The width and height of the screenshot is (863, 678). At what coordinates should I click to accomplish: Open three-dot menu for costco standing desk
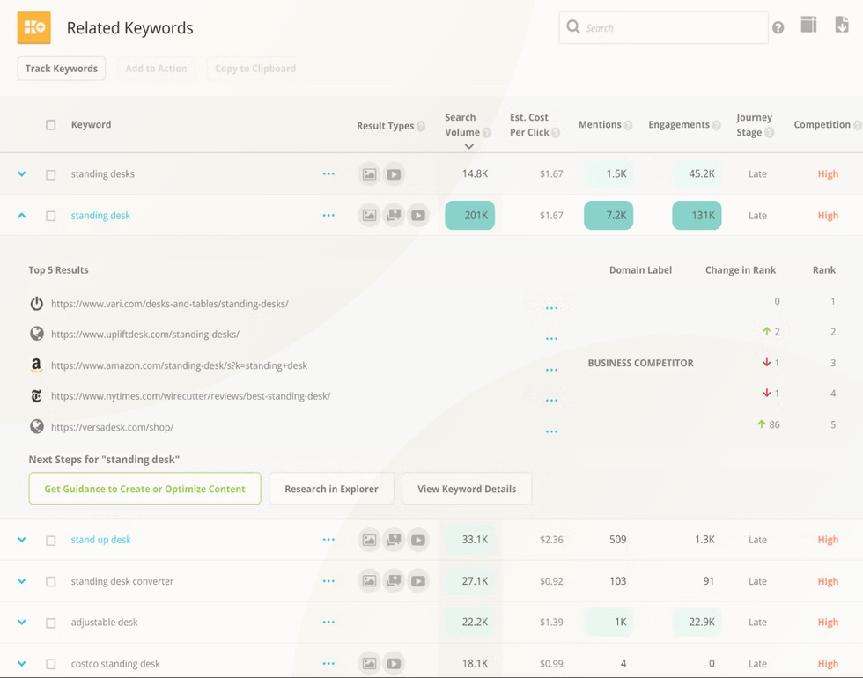(x=328, y=664)
